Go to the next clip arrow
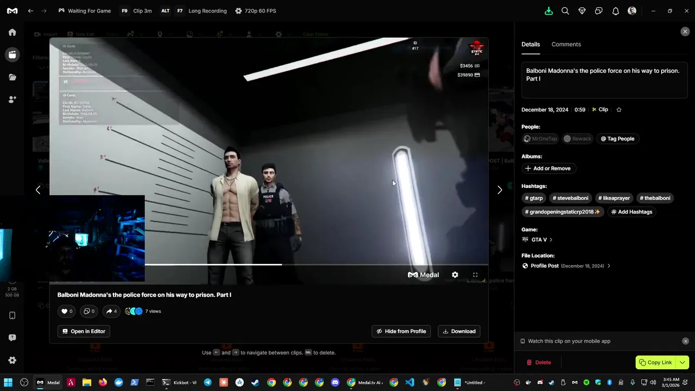695x391 pixels. 500,190
